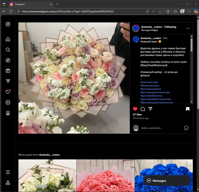Open browser profile avatar
199x192 pixels.
(x=182, y=12)
